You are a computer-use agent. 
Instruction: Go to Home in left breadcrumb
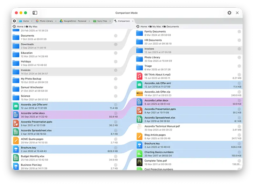tap(20, 26)
